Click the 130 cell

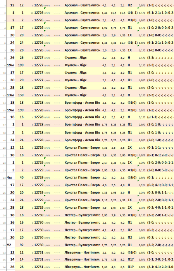coord(21,95)
